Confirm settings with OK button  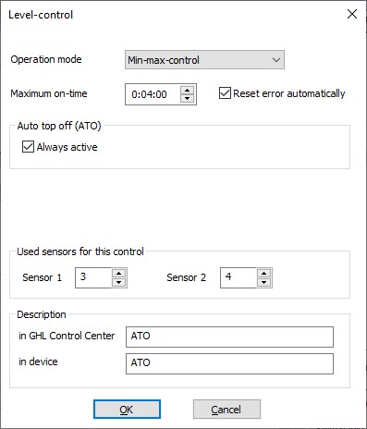[127, 410]
